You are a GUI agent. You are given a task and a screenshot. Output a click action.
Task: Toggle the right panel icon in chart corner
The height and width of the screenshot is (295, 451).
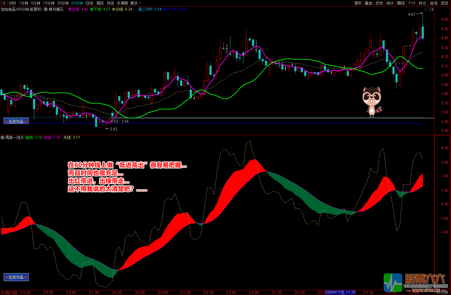(x=432, y=10)
